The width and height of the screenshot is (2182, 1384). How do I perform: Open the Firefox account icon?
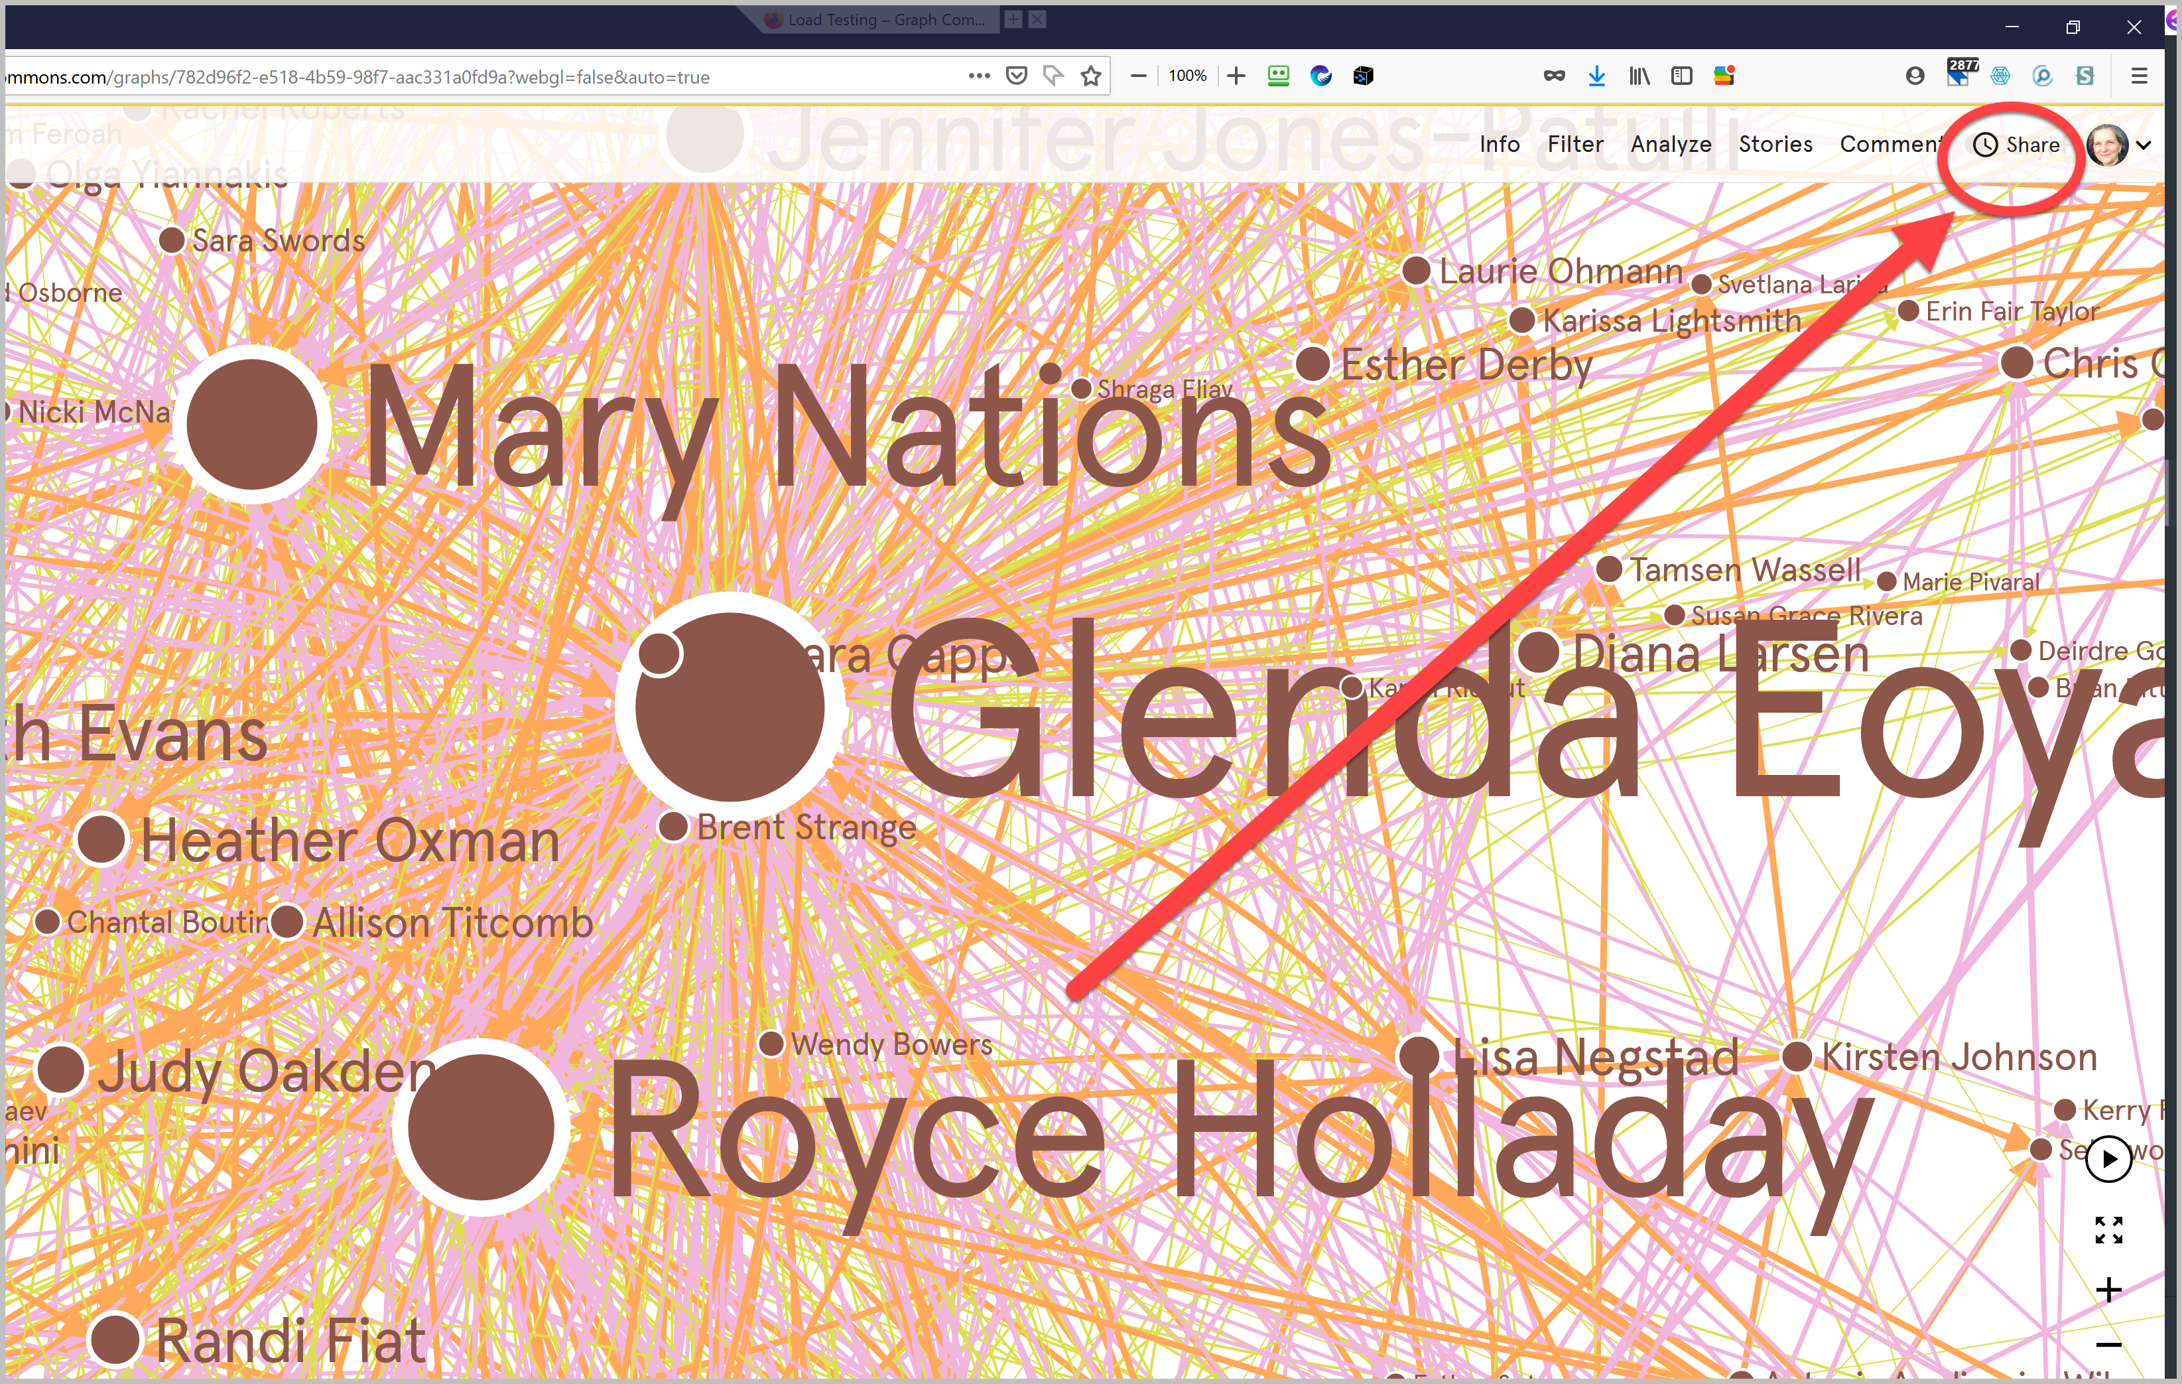(x=1915, y=76)
